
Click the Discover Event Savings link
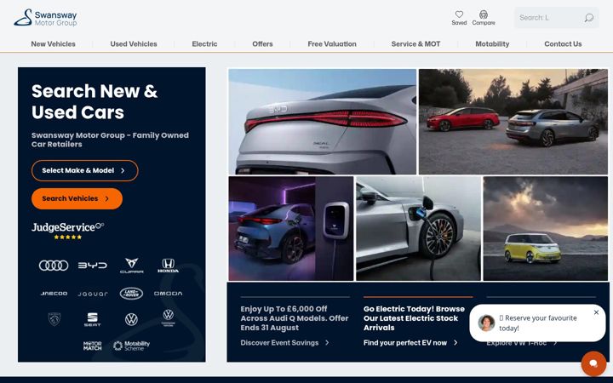(x=284, y=343)
